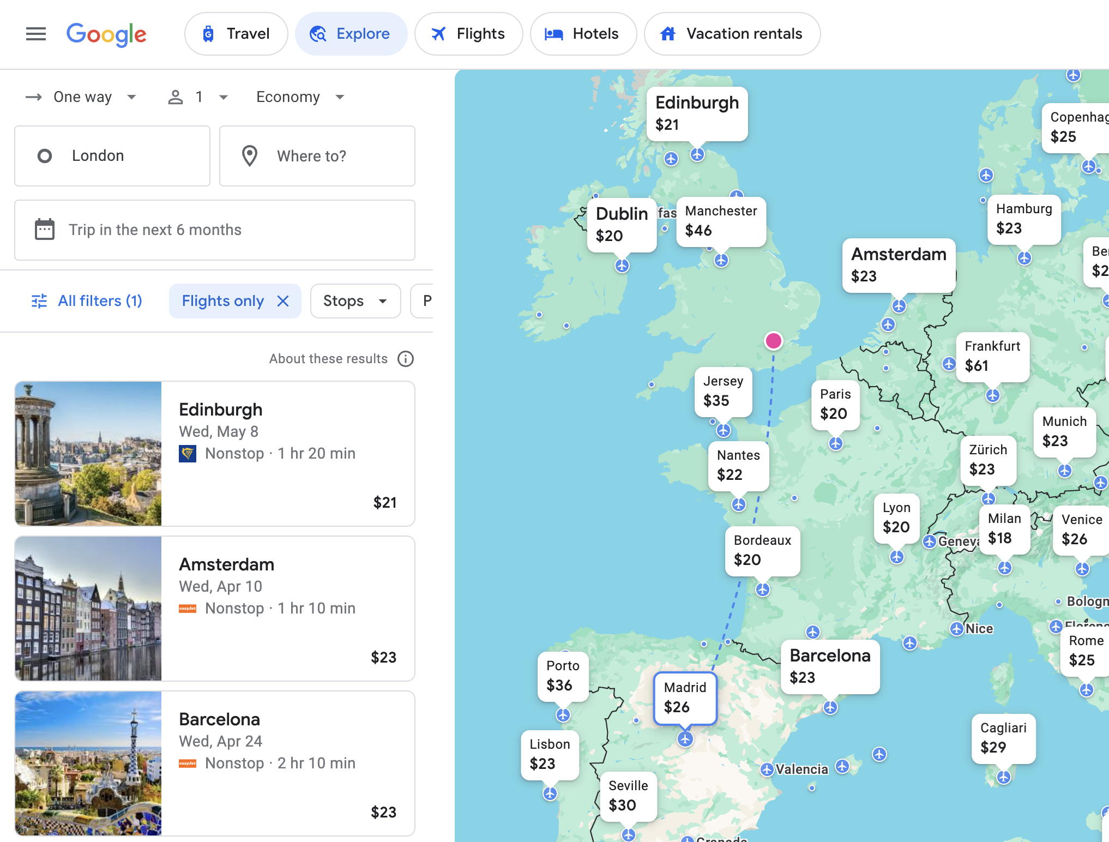Screen dimensions: 1109x842
Task: Select the Porto $36 map label
Action: pos(563,676)
